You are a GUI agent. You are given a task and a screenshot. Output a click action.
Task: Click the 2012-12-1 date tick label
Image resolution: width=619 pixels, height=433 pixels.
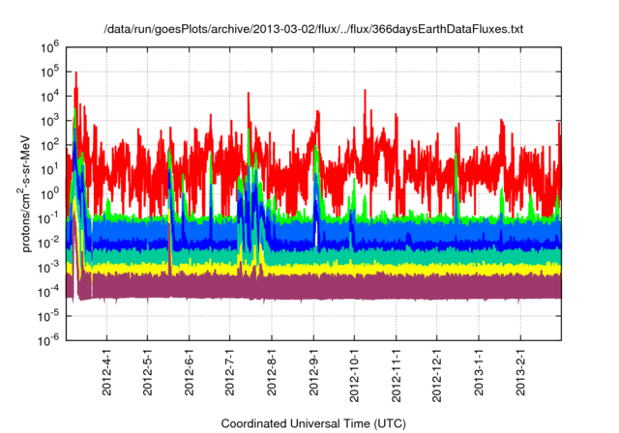click(436, 375)
